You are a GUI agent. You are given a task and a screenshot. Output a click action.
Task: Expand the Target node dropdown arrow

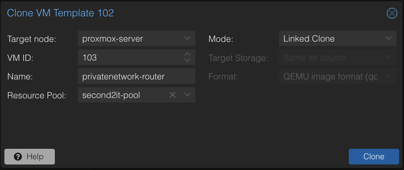[187, 39]
